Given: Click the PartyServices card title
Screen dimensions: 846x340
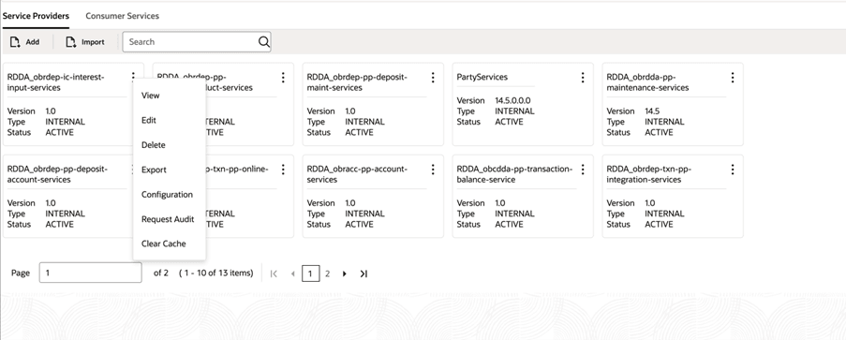Looking at the screenshot, I should [482, 77].
